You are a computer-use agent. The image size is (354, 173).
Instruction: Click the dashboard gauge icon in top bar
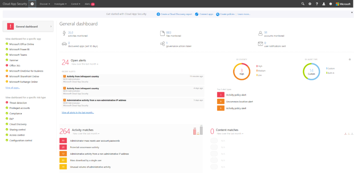(x=32, y=4)
